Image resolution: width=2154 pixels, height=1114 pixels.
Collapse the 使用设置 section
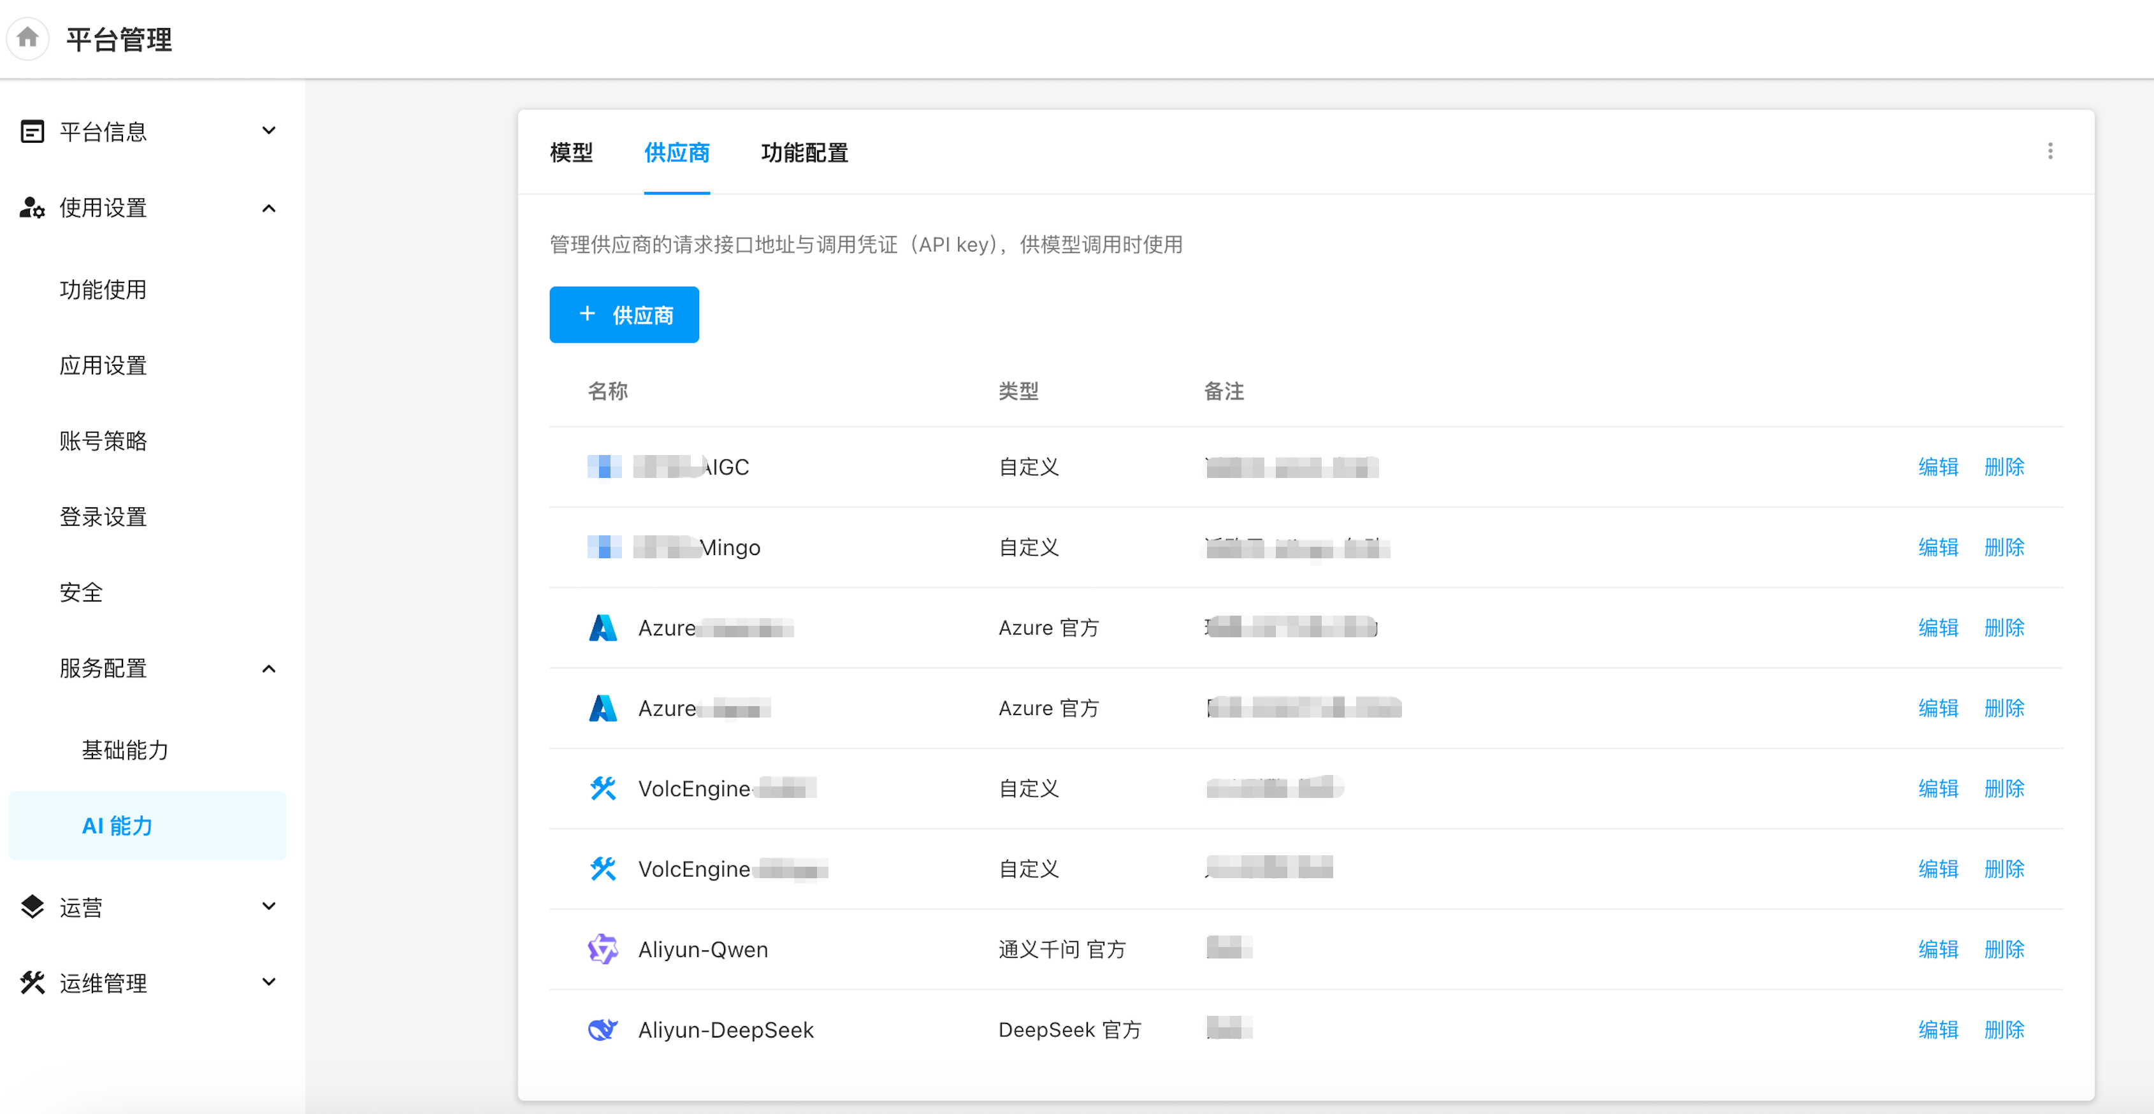[x=268, y=208]
